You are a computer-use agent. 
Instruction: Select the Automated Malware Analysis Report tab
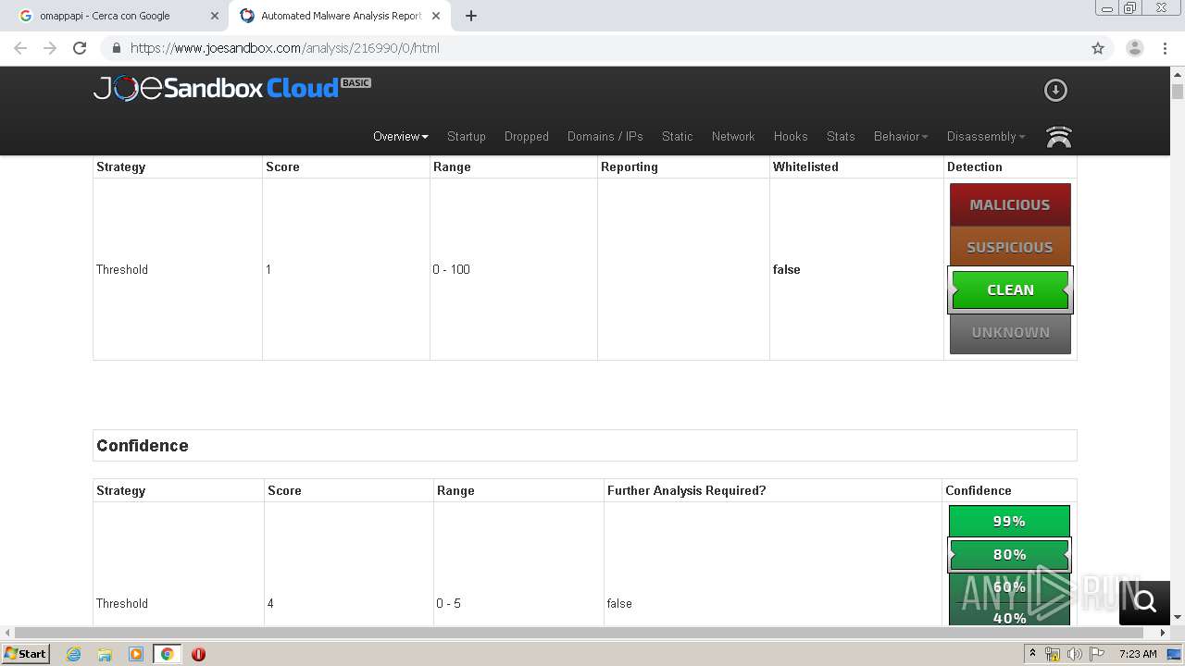coord(341,16)
